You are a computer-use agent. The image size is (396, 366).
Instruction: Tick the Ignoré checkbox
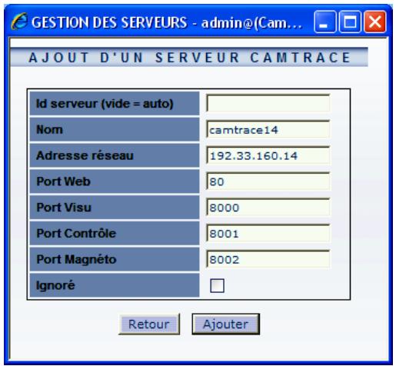pyautogui.click(x=217, y=285)
